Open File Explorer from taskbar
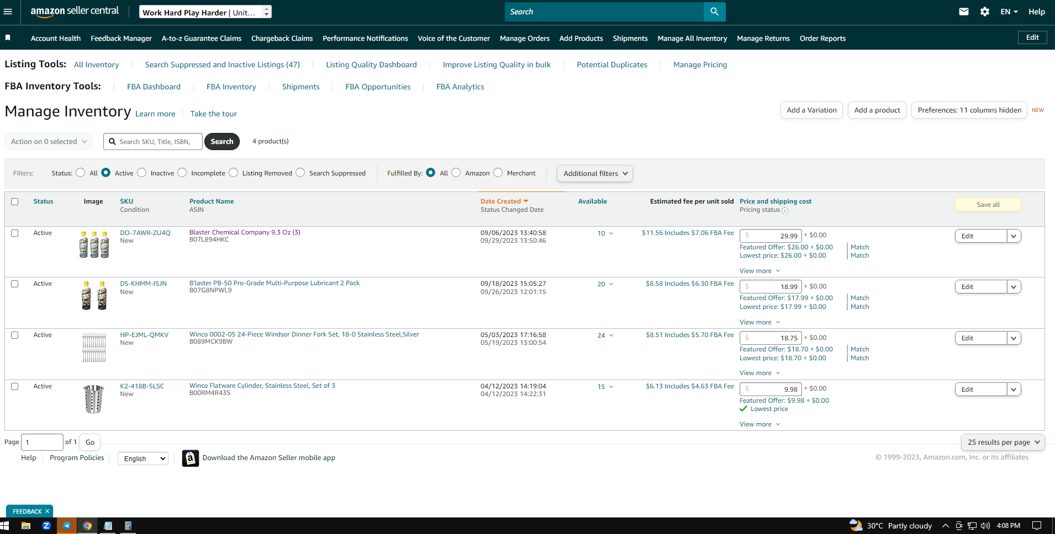 tap(26, 526)
